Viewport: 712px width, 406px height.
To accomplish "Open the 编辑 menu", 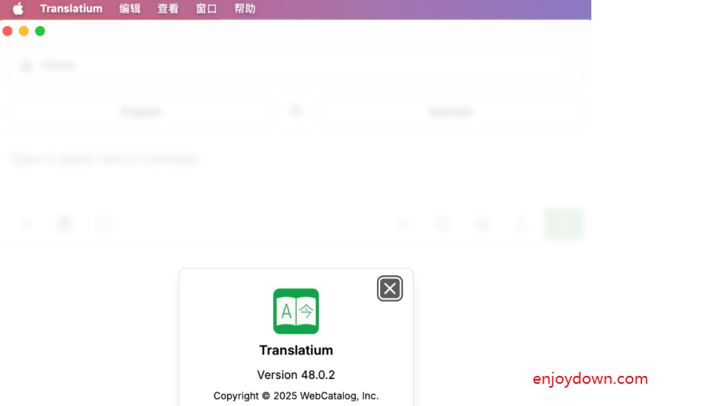I will pyautogui.click(x=130, y=9).
